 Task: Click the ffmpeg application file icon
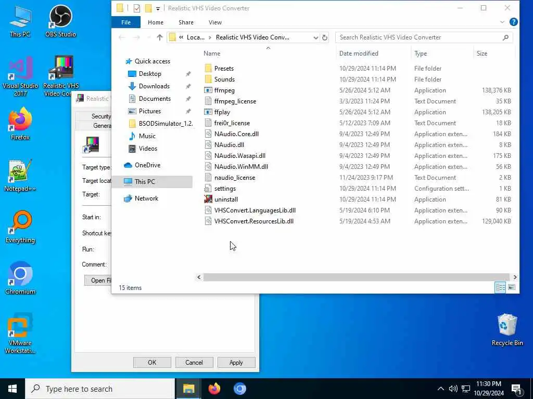(x=208, y=90)
